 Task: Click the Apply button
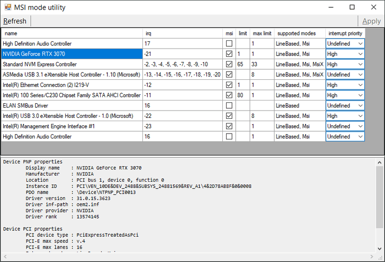pyautogui.click(x=371, y=21)
